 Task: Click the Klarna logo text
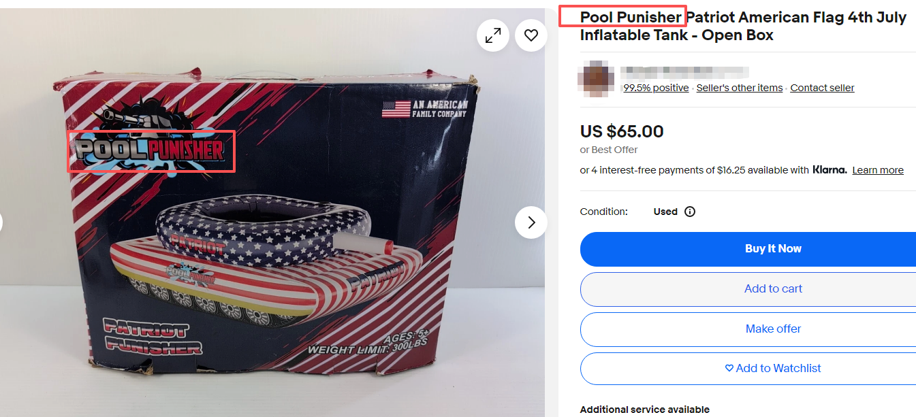[x=830, y=170]
